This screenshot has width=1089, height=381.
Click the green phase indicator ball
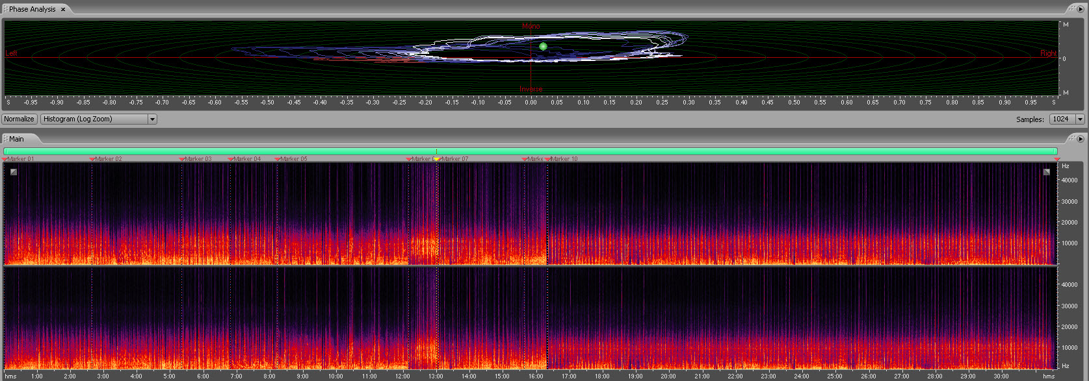(x=543, y=46)
